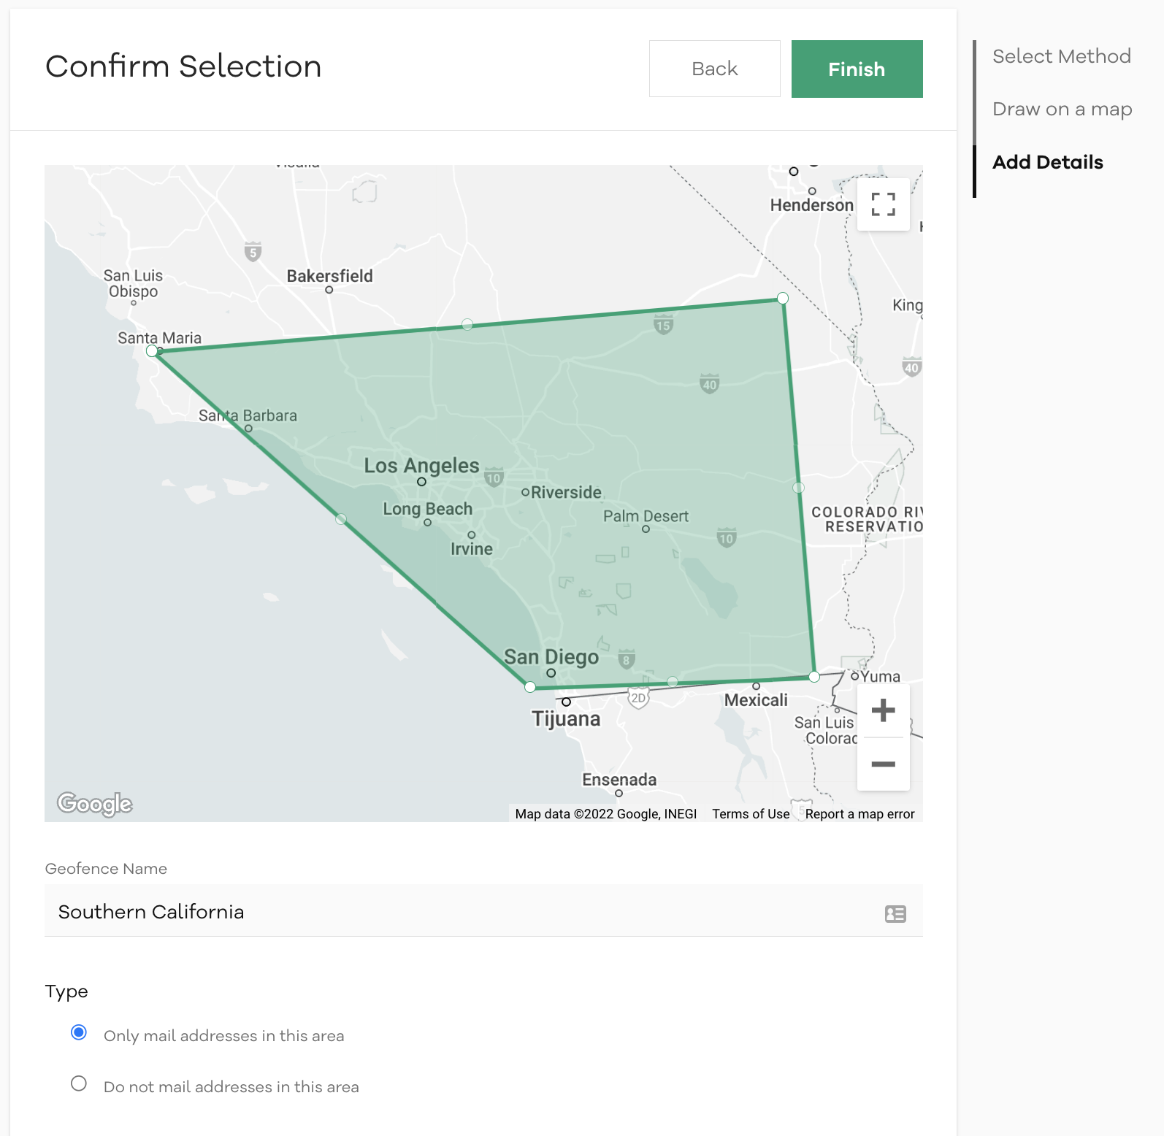Select 'Do not mail addresses in this area'
This screenshot has height=1136, width=1164.
coord(79,1083)
